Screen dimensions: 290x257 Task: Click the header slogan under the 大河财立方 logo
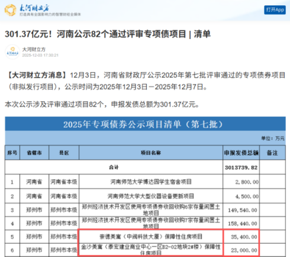pos(50,14)
